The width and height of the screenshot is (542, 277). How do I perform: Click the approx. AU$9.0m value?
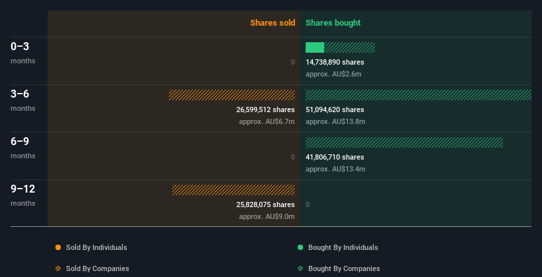tap(267, 217)
